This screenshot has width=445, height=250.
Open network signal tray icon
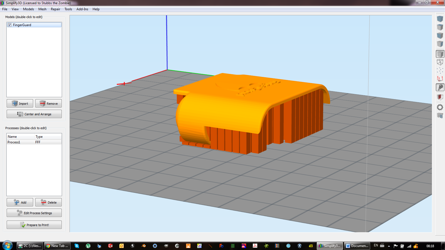pos(409,246)
